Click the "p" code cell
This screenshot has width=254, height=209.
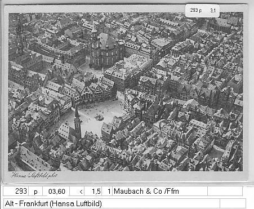coord(35,191)
